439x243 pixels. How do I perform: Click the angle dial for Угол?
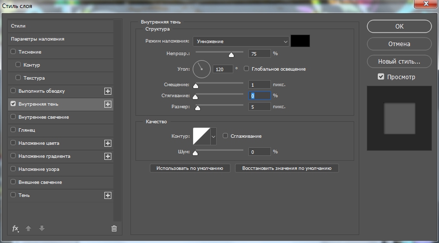[x=202, y=69]
